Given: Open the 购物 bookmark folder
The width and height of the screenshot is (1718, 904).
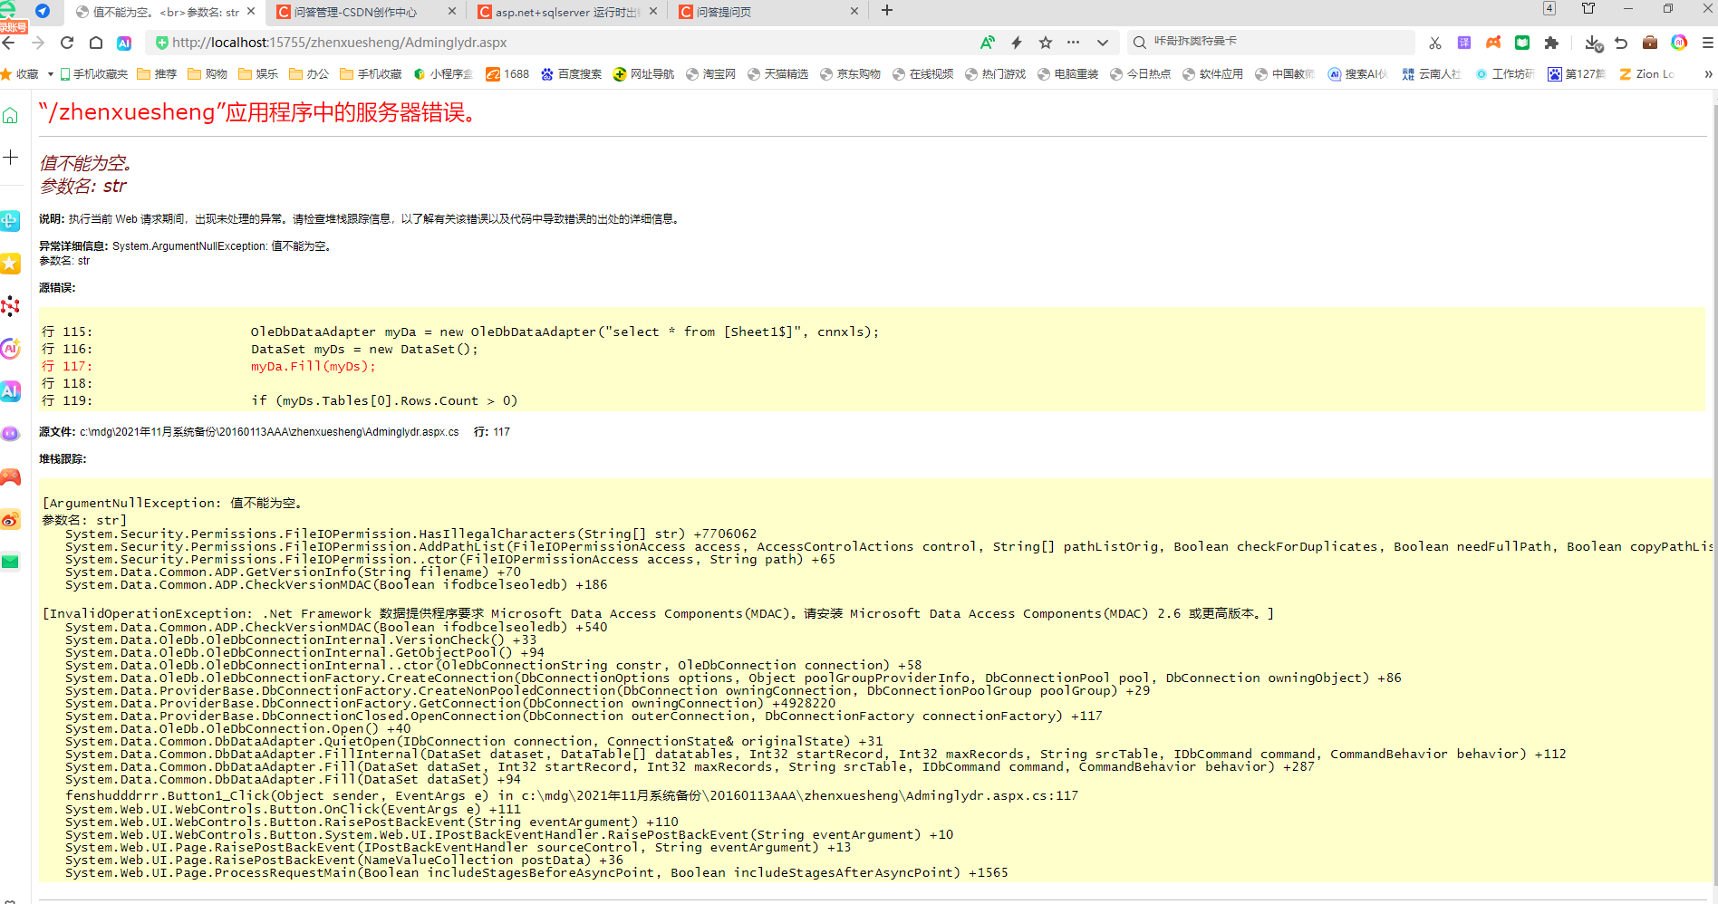Looking at the screenshot, I should 208,74.
